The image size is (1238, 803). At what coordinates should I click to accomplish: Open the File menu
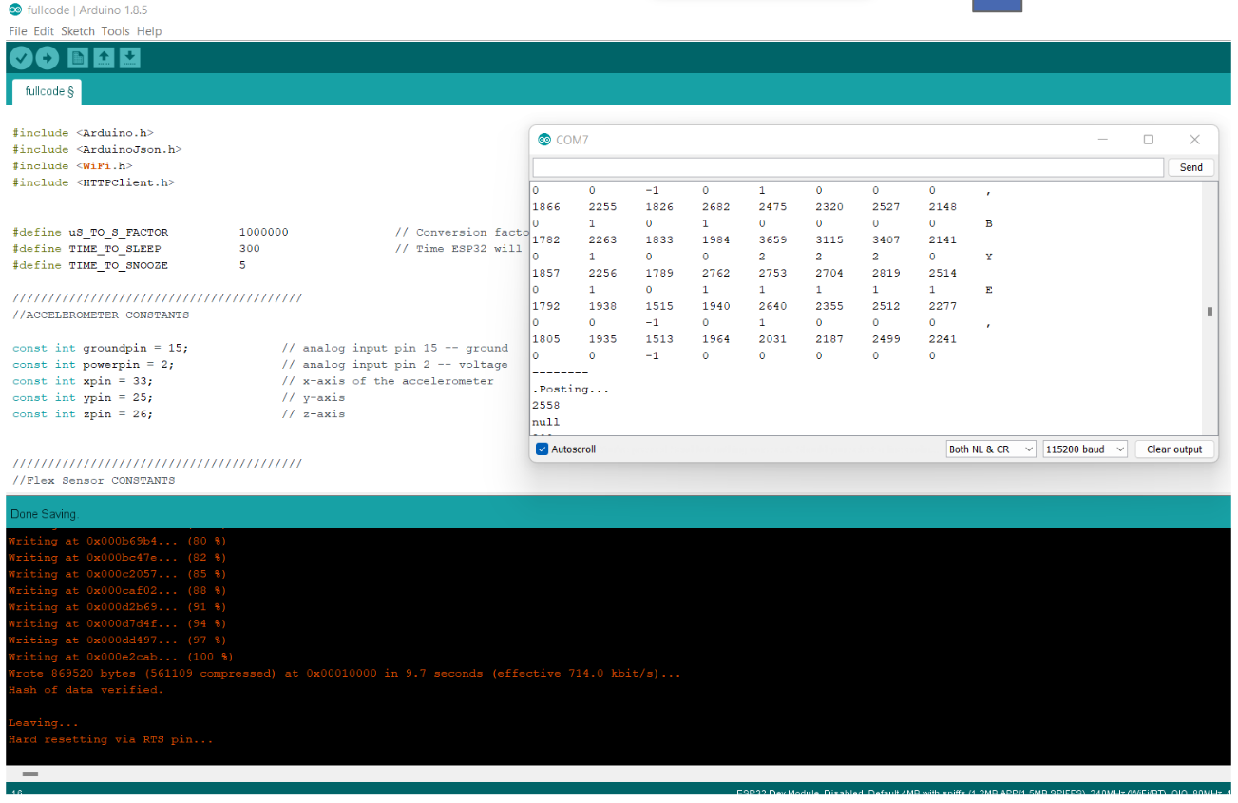18,31
